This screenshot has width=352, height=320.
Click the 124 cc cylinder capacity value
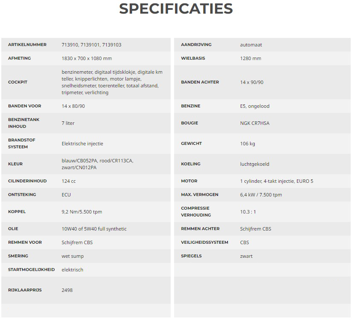(x=69, y=181)
